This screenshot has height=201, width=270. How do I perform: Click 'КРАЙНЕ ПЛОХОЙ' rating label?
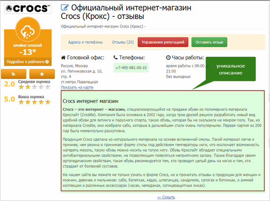click(x=28, y=45)
